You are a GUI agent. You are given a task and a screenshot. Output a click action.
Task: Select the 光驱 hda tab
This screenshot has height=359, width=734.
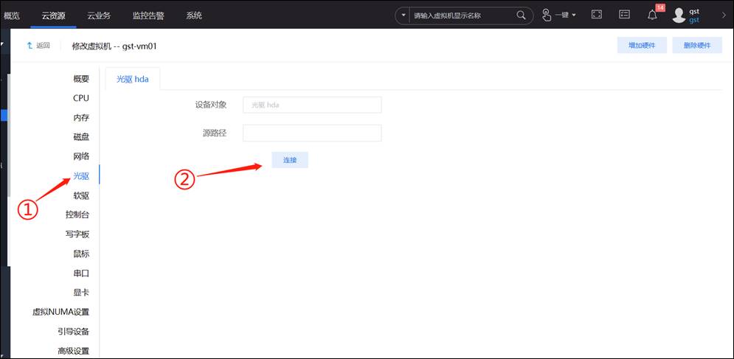(x=133, y=79)
